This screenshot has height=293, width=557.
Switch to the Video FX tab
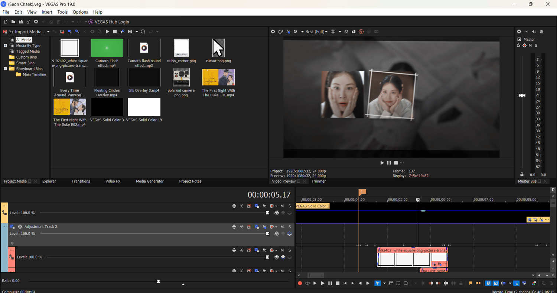pos(113,182)
